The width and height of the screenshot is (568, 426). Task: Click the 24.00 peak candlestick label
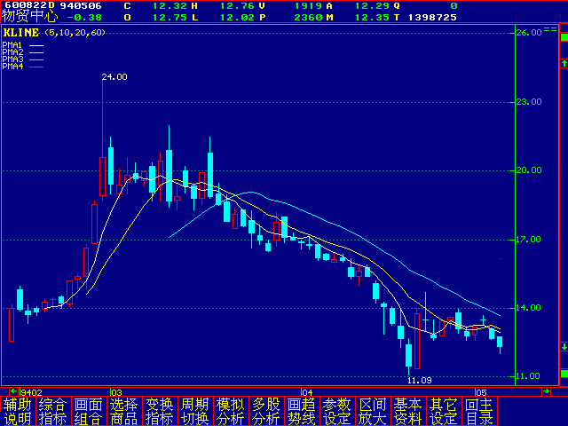pos(114,77)
